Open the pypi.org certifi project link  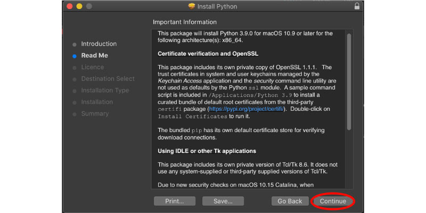coord(246,109)
